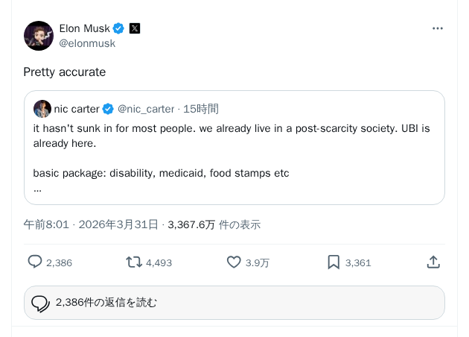
Task: Click the Elon Musk display name
Action: [84, 28]
